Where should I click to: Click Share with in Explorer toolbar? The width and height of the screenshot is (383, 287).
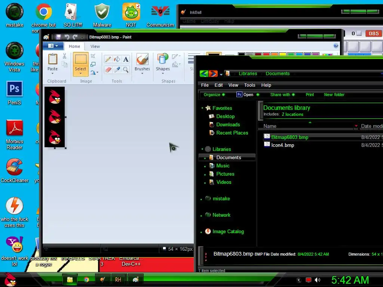coord(282,95)
